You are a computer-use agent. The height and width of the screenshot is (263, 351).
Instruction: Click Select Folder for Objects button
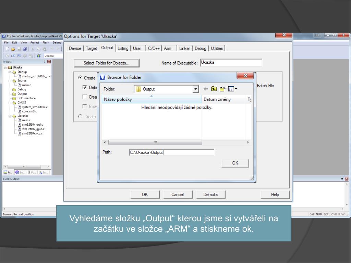coord(106,63)
